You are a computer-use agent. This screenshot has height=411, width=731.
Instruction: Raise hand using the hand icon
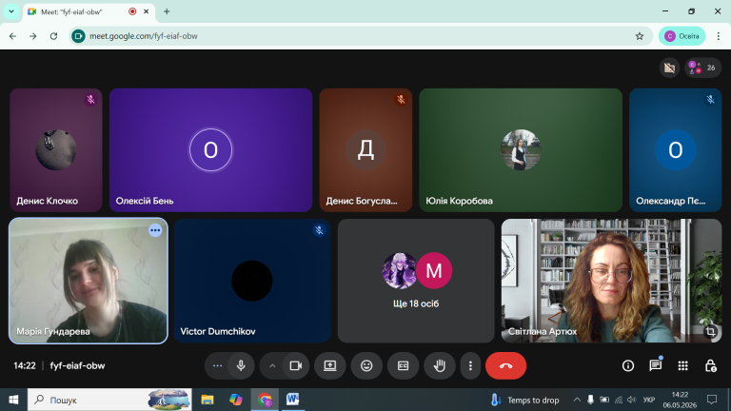click(439, 365)
